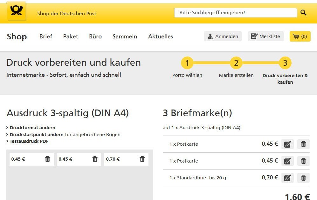Click the Deutsche Post horn logo
The width and height of the screenshot is (317, 200).
[x=17, y=10]
